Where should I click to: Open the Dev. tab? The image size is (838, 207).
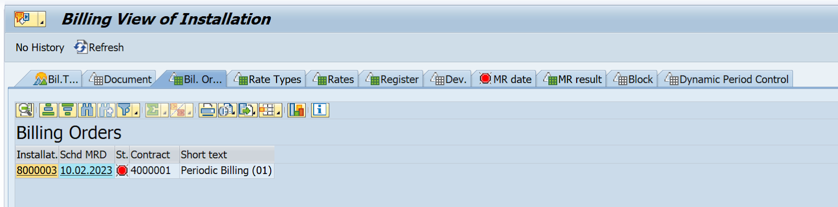(448, 79)
